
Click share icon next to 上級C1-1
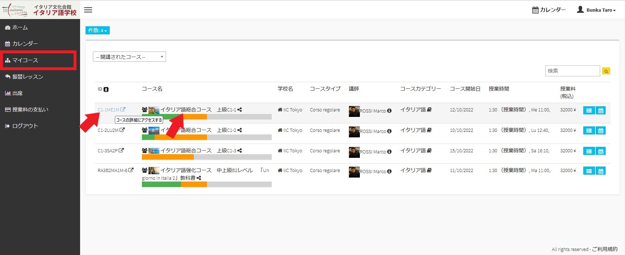pyautogui.click(x=240, y=110)
